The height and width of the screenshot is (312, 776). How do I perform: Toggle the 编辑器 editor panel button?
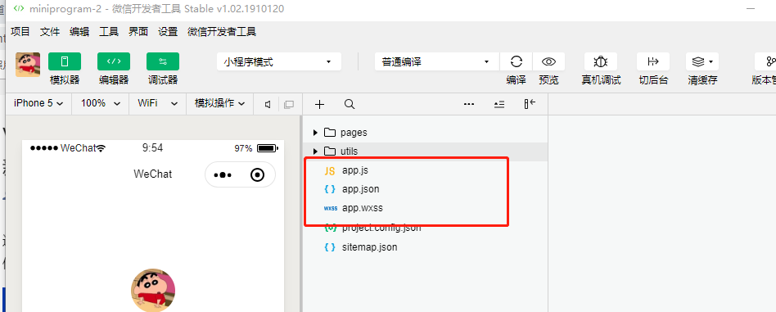(114, 61)
